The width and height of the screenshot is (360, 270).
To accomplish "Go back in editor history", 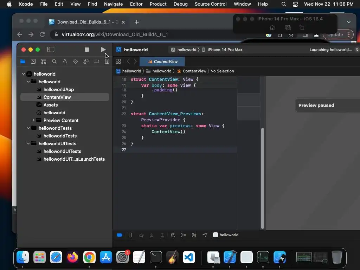I will (128, 61).
